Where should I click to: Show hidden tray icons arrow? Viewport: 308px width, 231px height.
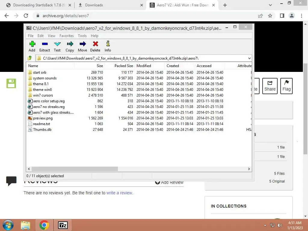point(265,225)
